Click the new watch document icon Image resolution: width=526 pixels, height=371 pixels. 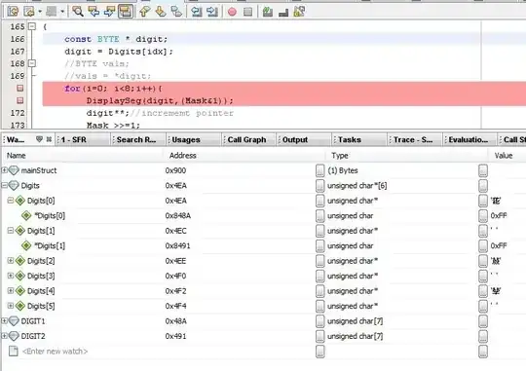pyautogui.click(x=14, y=352)
